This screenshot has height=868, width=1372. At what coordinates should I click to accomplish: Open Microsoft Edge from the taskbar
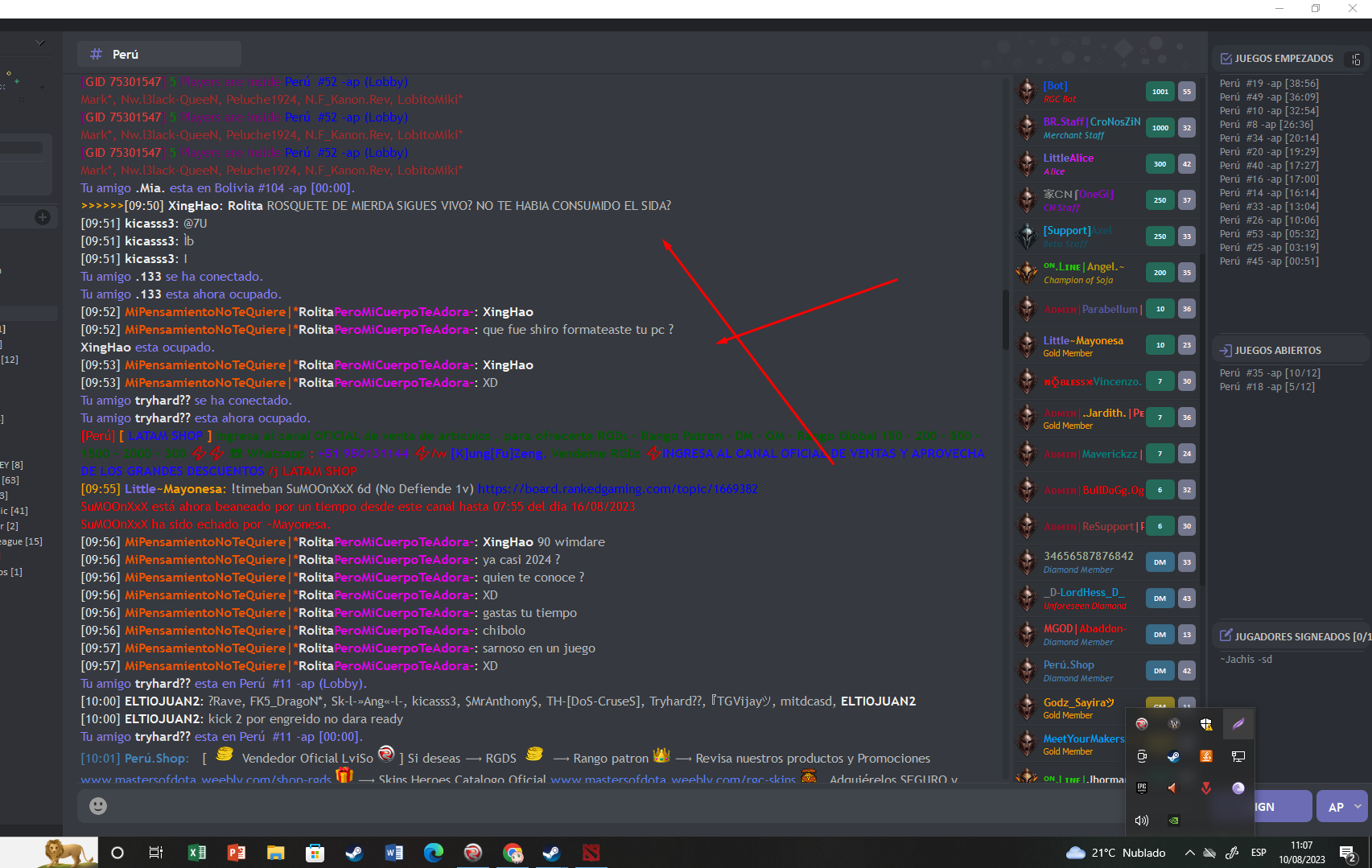point(434,853)
